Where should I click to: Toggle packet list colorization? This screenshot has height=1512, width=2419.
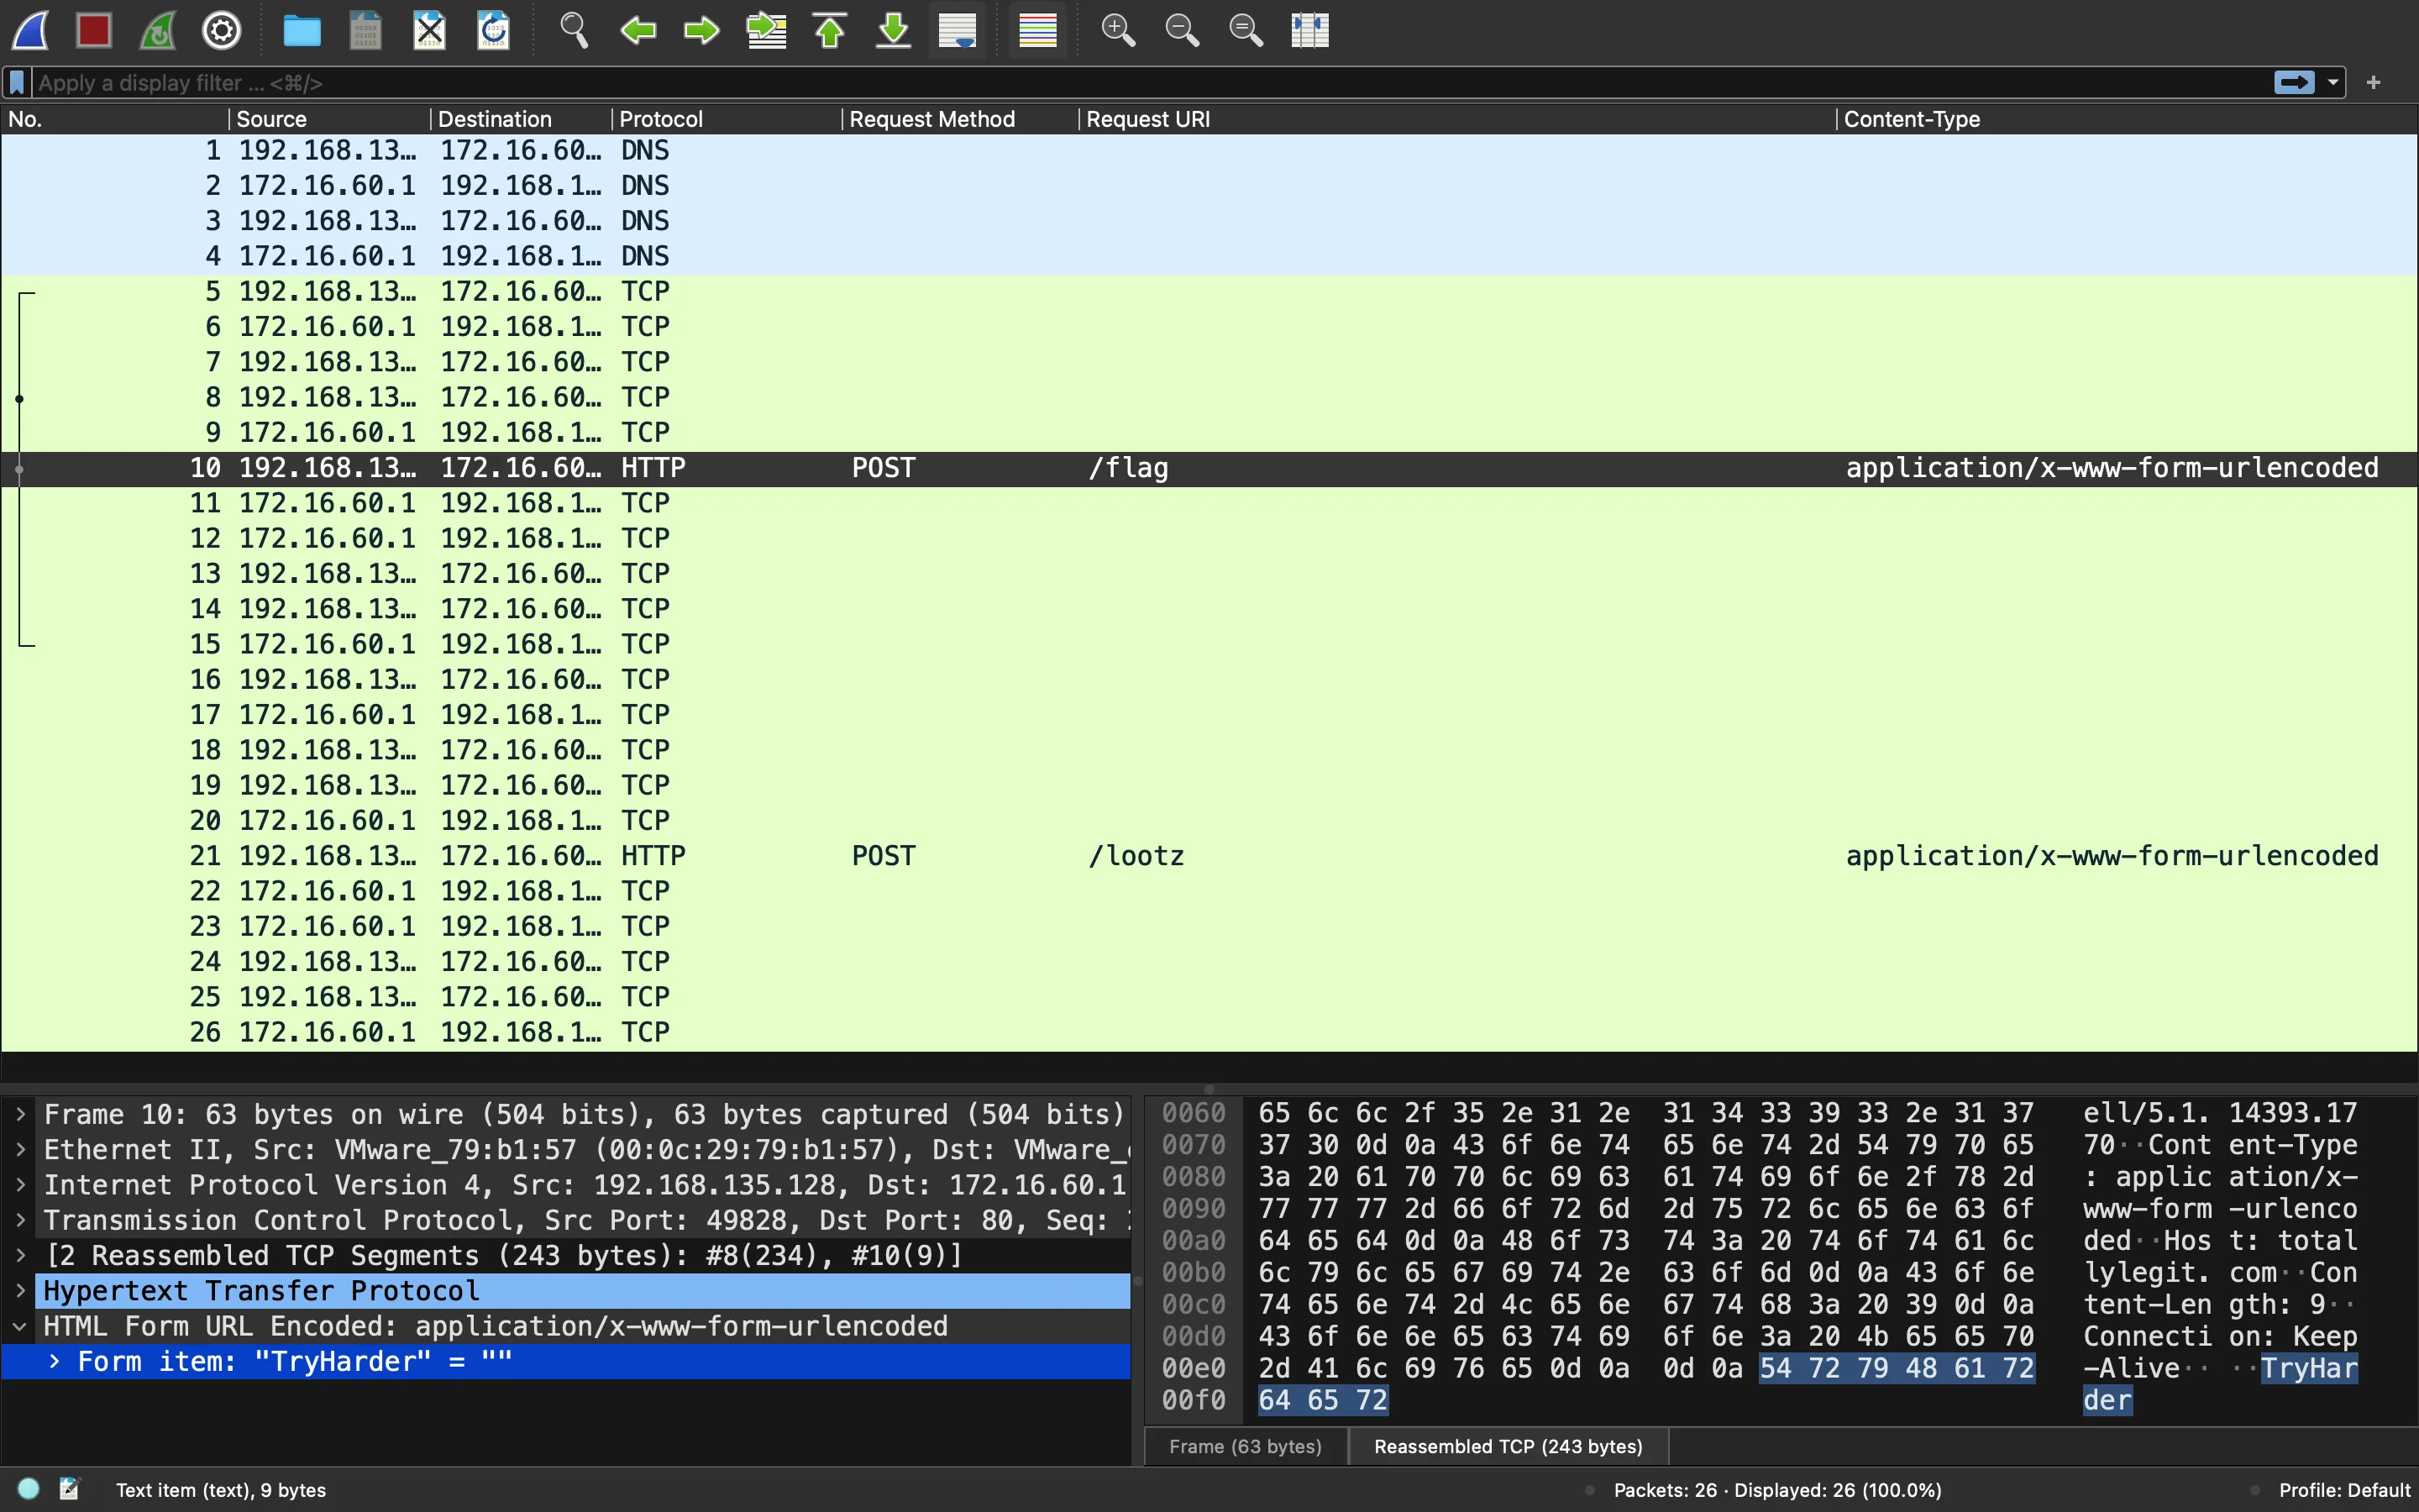[1037, 30]
